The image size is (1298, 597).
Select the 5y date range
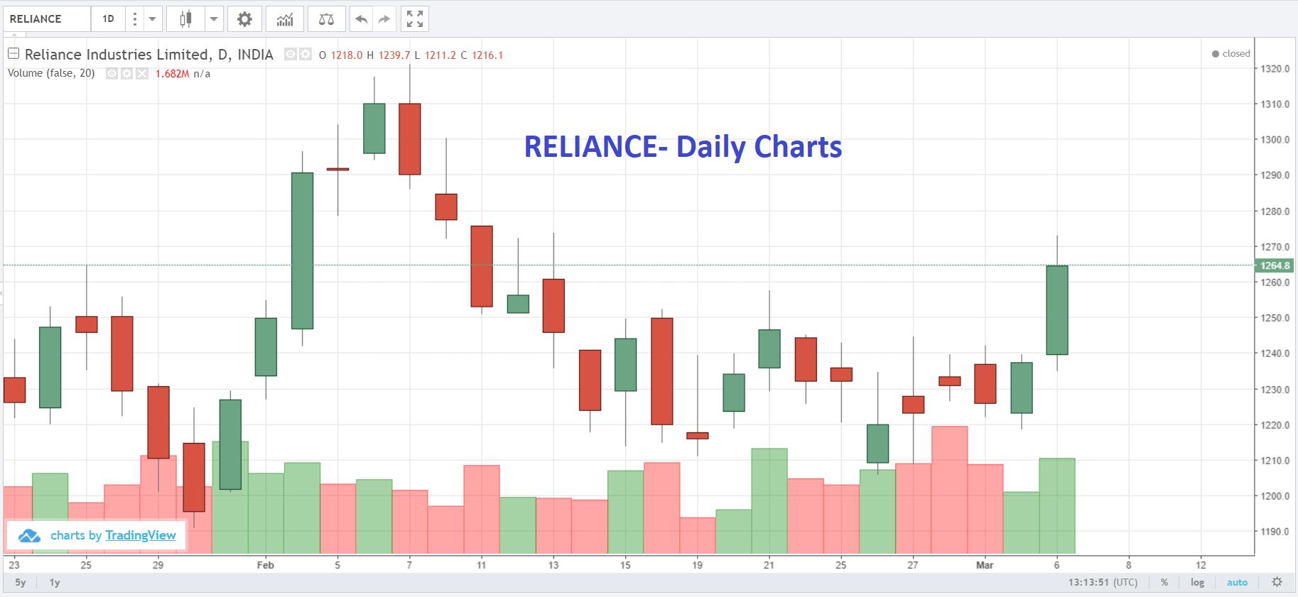pos(21,583)
